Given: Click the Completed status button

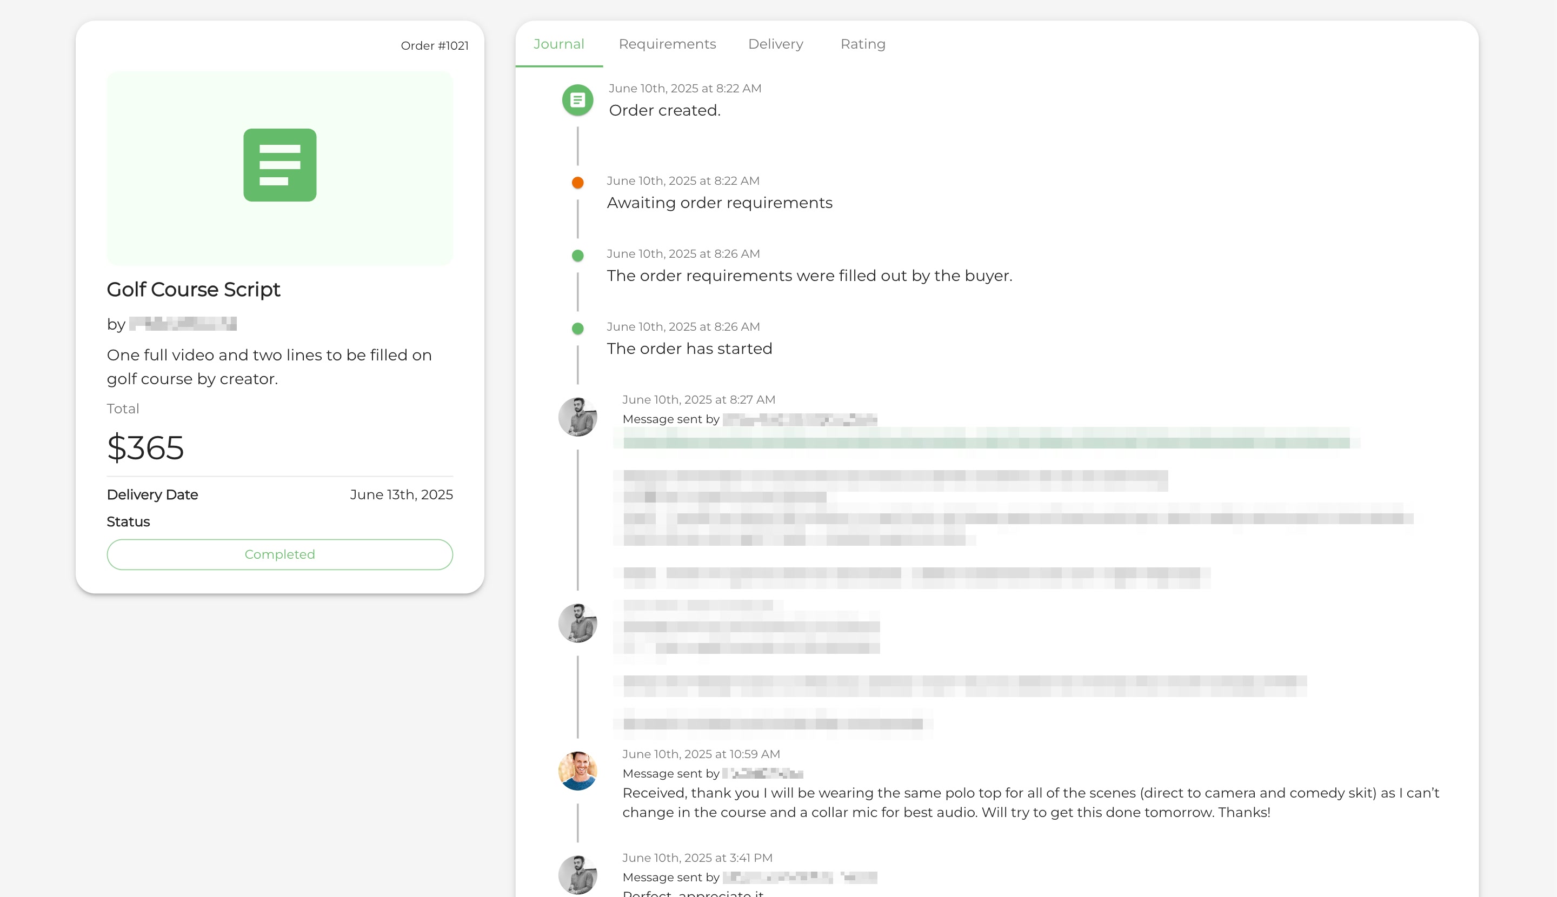Looking at the screenshot, I should click(x=280, y=554).
